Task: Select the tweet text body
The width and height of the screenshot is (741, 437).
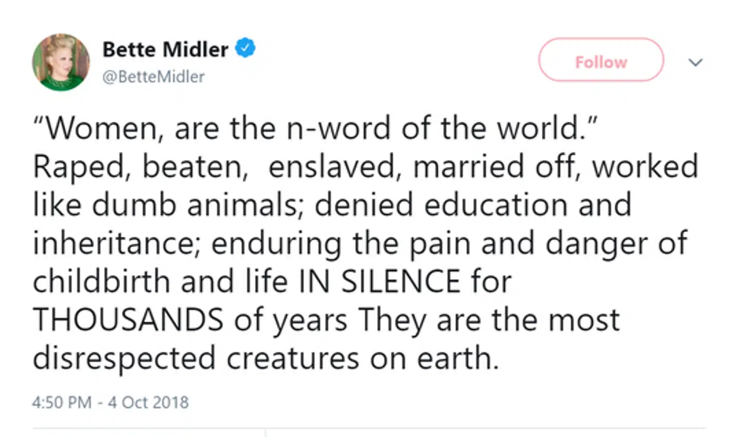Action: pyautogui.click(x=360, y=241)
